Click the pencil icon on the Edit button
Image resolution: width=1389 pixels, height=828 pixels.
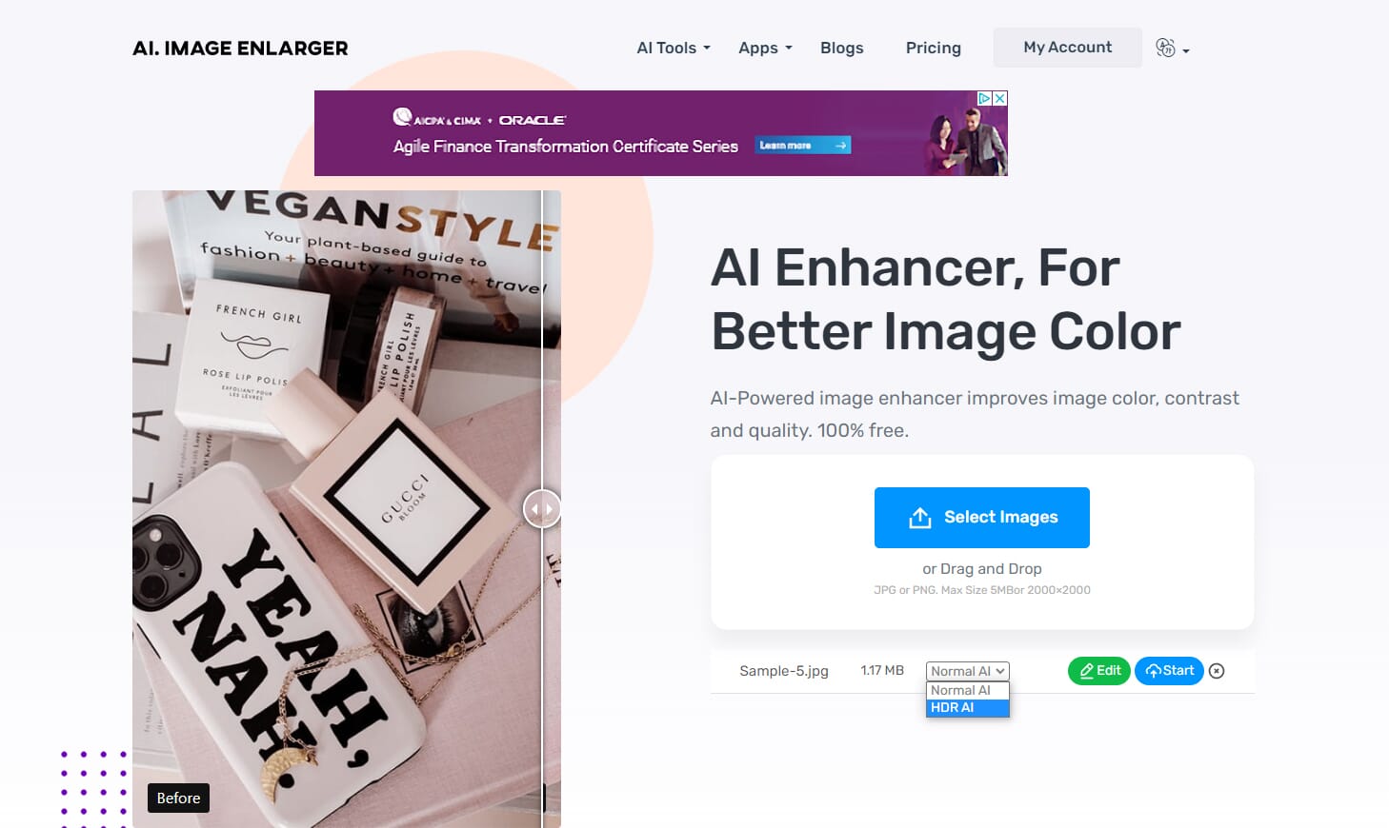pos(1086,671)
